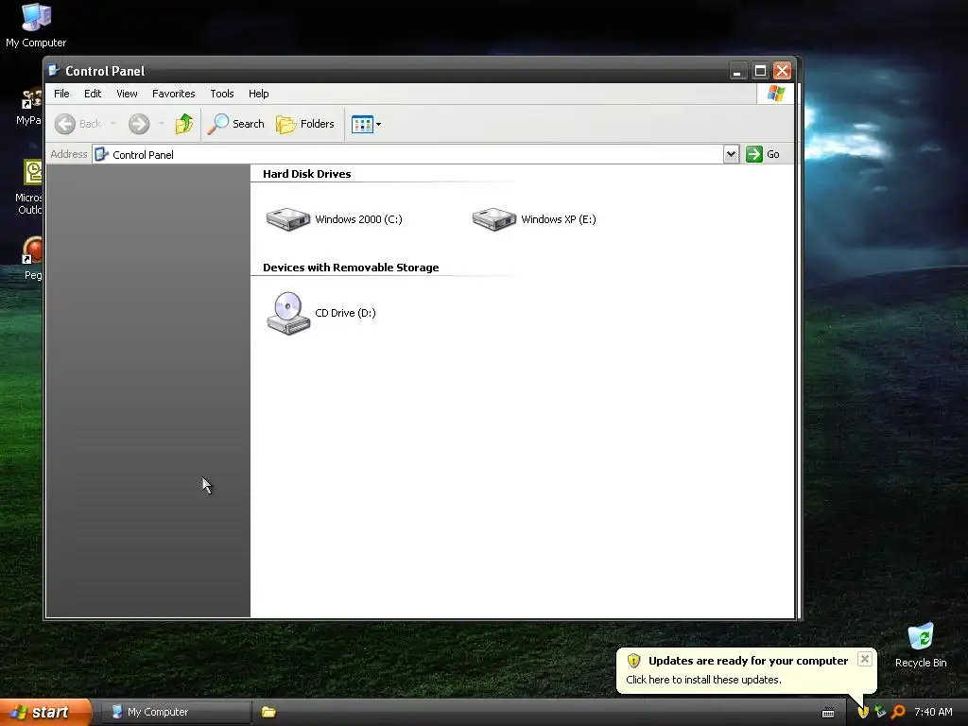Close the updates notification balloon

865,659
